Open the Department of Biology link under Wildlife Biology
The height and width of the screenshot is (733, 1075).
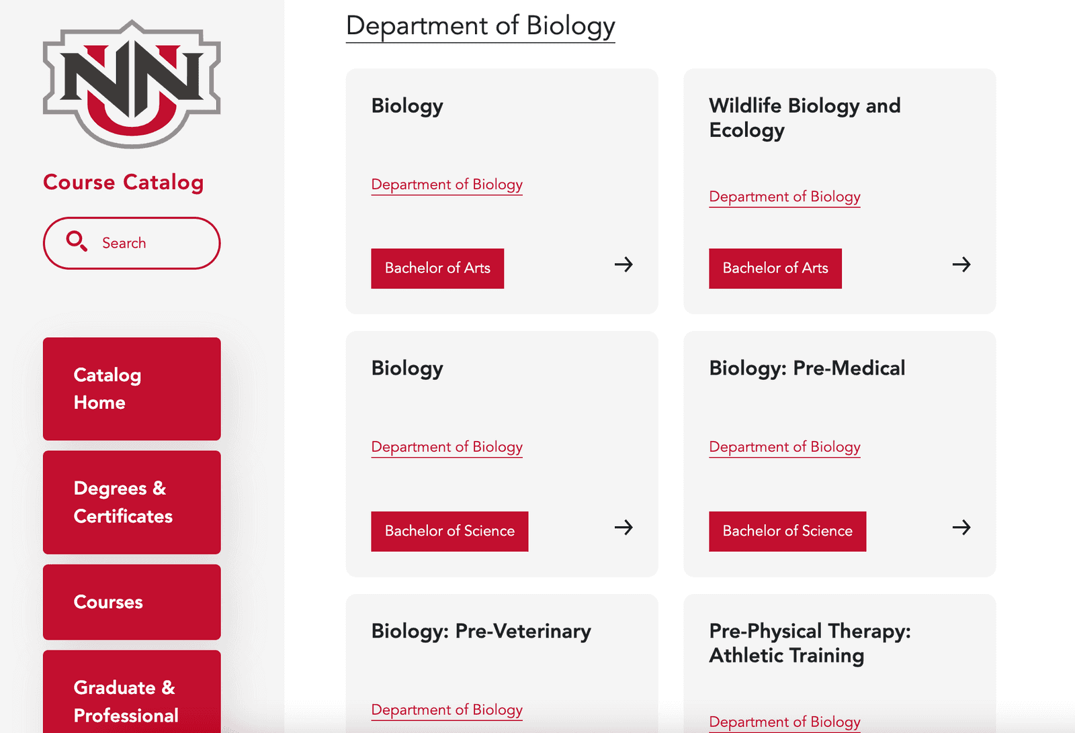tap(785, 197)
